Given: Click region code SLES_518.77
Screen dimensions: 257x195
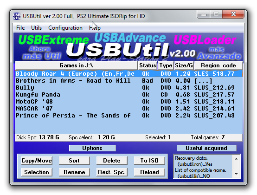Looking at the screenshot, I should (214, 74).
